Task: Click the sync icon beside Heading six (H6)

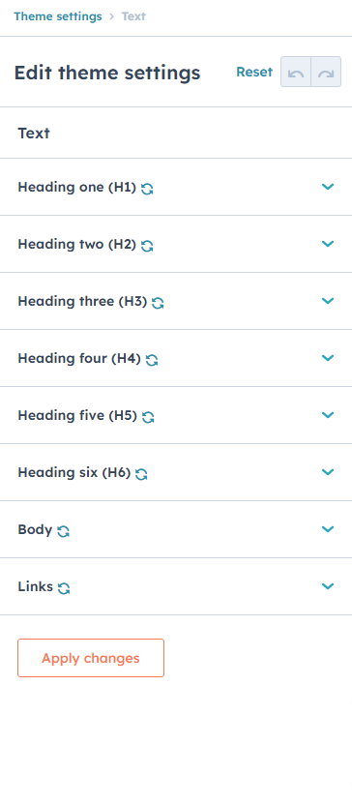Action: [141, 474]
